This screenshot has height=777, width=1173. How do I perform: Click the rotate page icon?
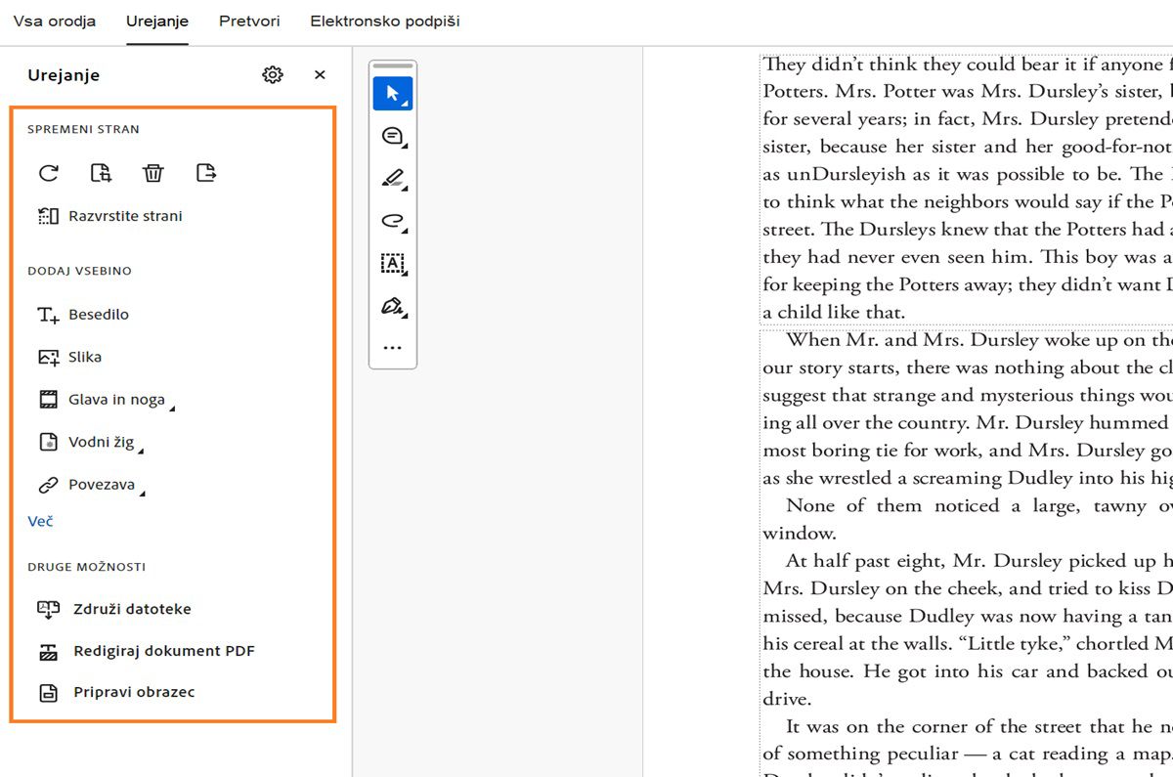[x=48, y=173]
